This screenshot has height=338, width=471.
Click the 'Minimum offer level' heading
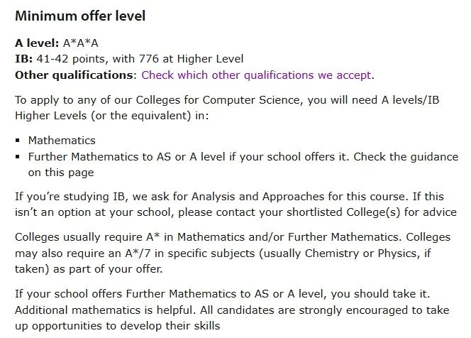pyautogui.click(x=80, y=16)
